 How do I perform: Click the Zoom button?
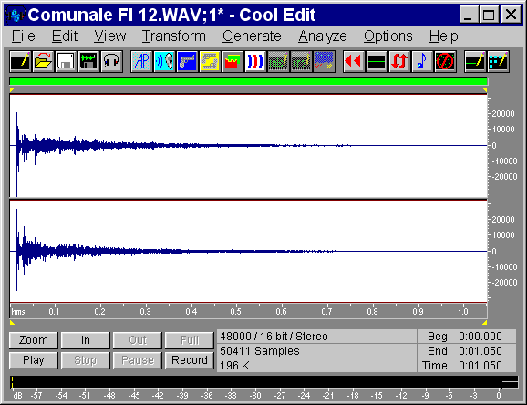(34, 340)
